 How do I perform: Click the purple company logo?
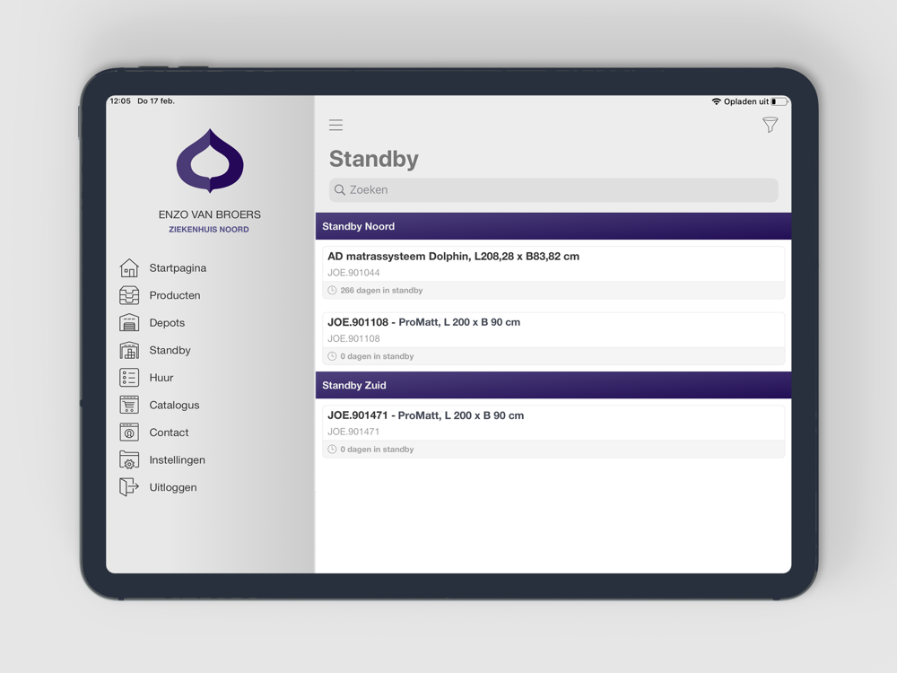(210, 161)
